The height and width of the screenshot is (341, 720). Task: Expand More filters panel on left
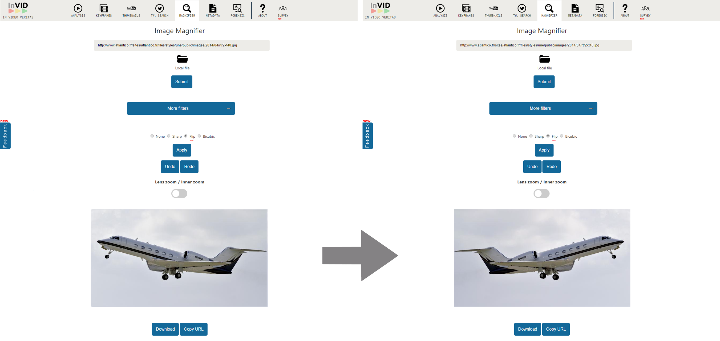coord(178,108)
